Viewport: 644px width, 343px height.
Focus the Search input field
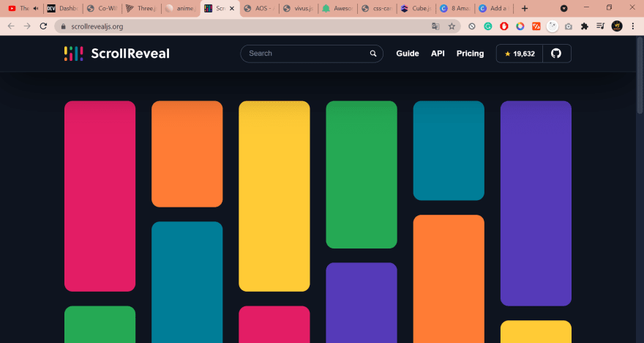point(312,54)
